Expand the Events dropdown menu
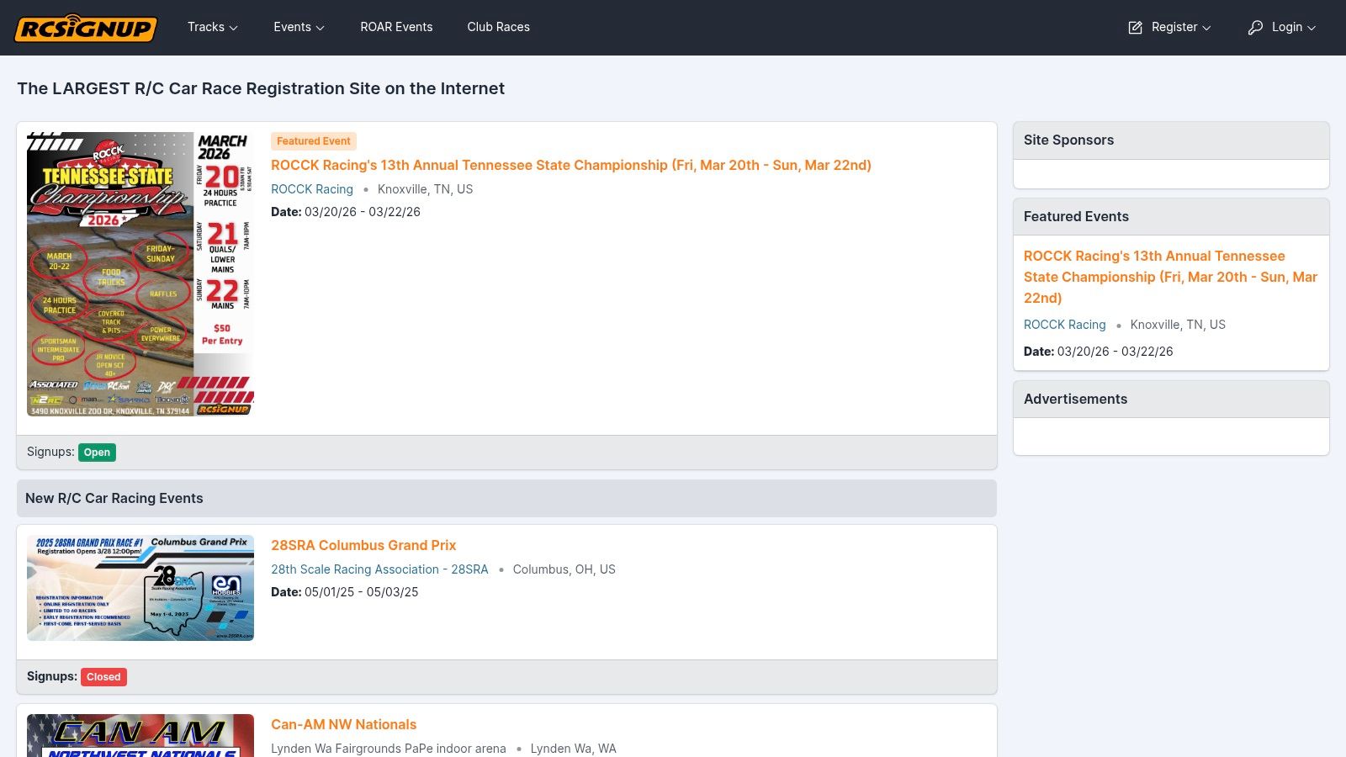This screenshot has width=1346, height=757. click(299, 27)
